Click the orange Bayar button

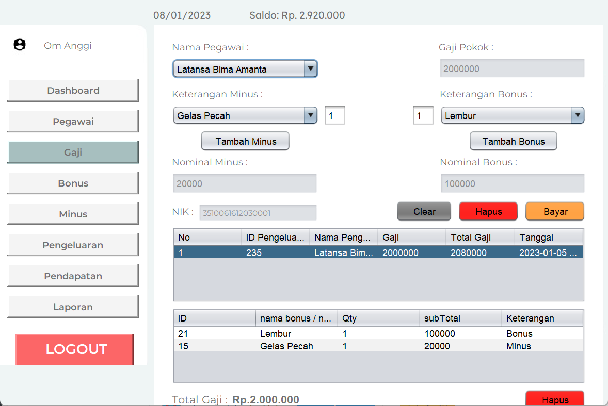(x=555, y=212)
